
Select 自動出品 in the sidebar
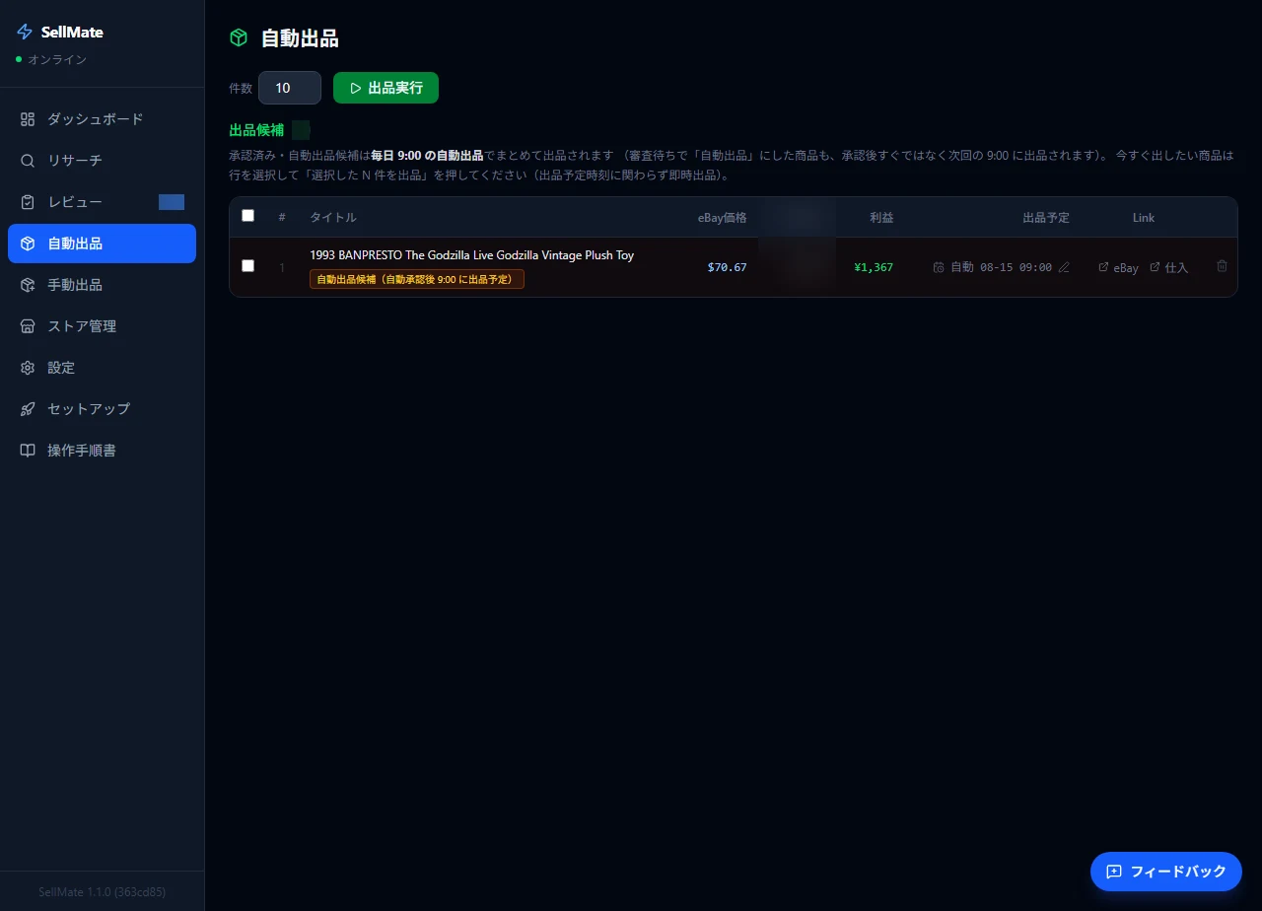click(x=102, y=244)
